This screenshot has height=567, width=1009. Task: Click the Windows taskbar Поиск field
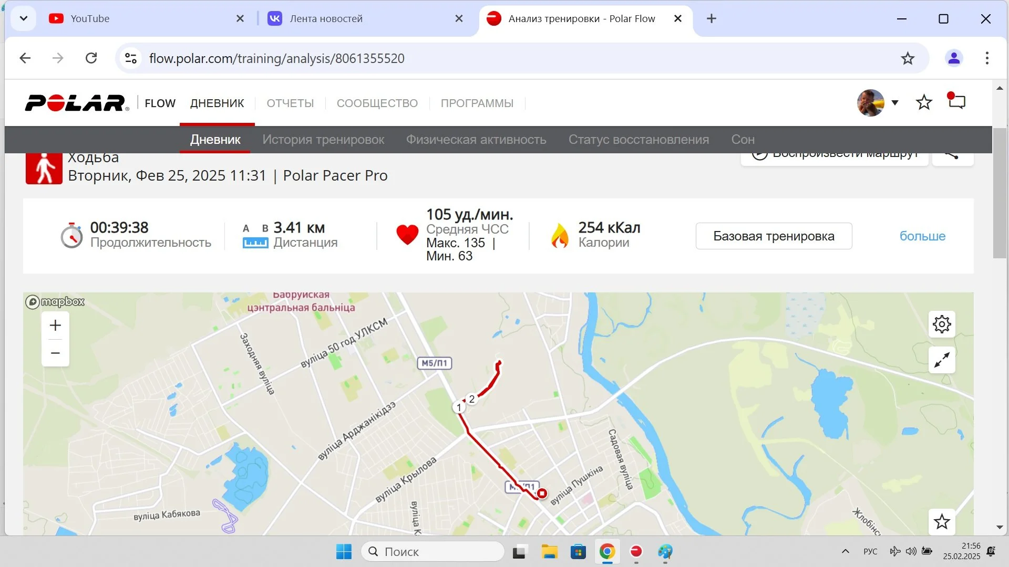433,551
